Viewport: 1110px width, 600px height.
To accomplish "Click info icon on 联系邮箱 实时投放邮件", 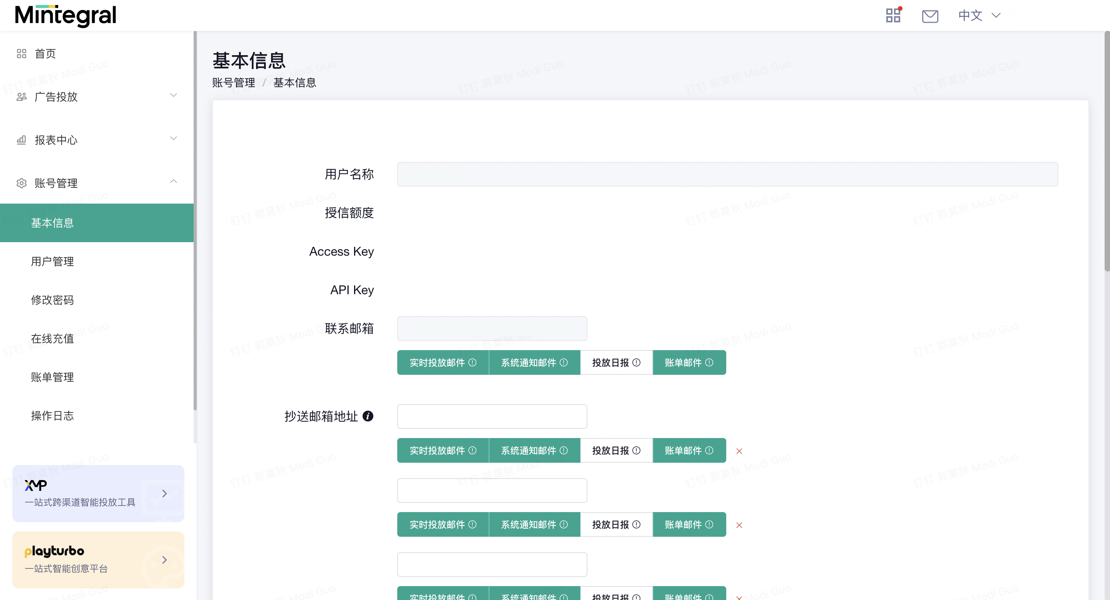I will tap(472, 363).
